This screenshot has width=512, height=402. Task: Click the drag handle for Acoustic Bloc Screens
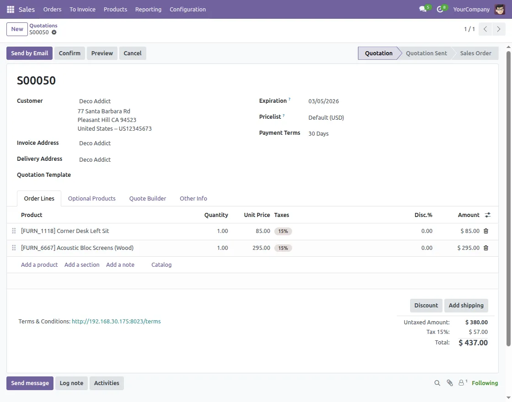click(14, 248)
